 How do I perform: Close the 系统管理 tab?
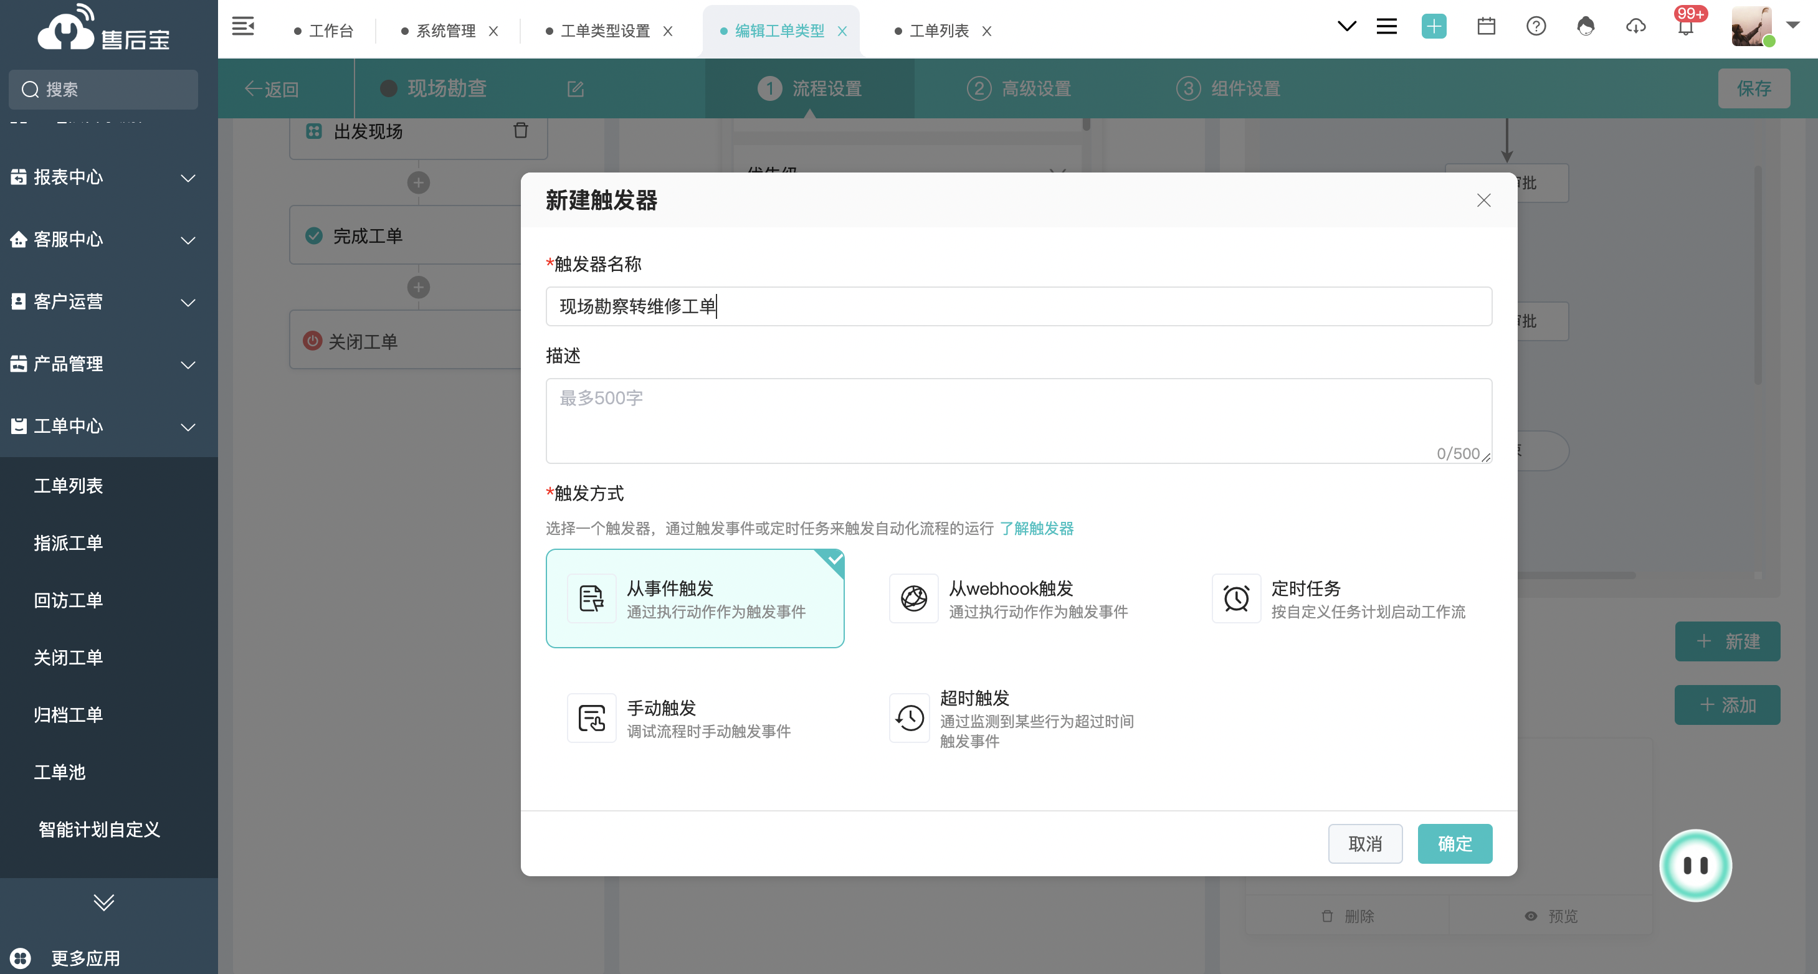pyautogui.click(x=493, y=31)
